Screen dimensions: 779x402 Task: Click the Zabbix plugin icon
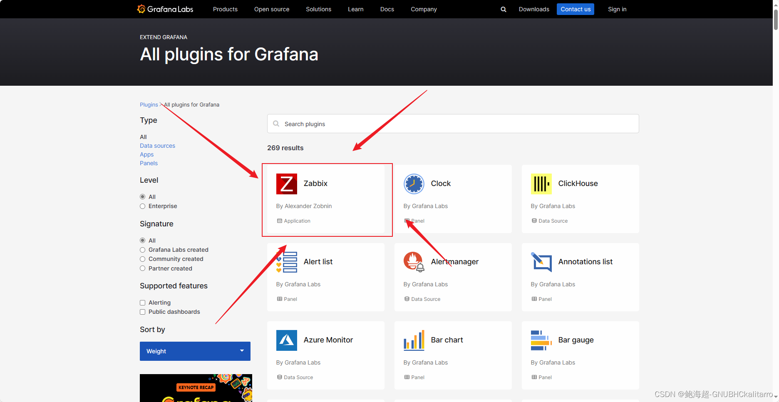[x=287, y=184]
